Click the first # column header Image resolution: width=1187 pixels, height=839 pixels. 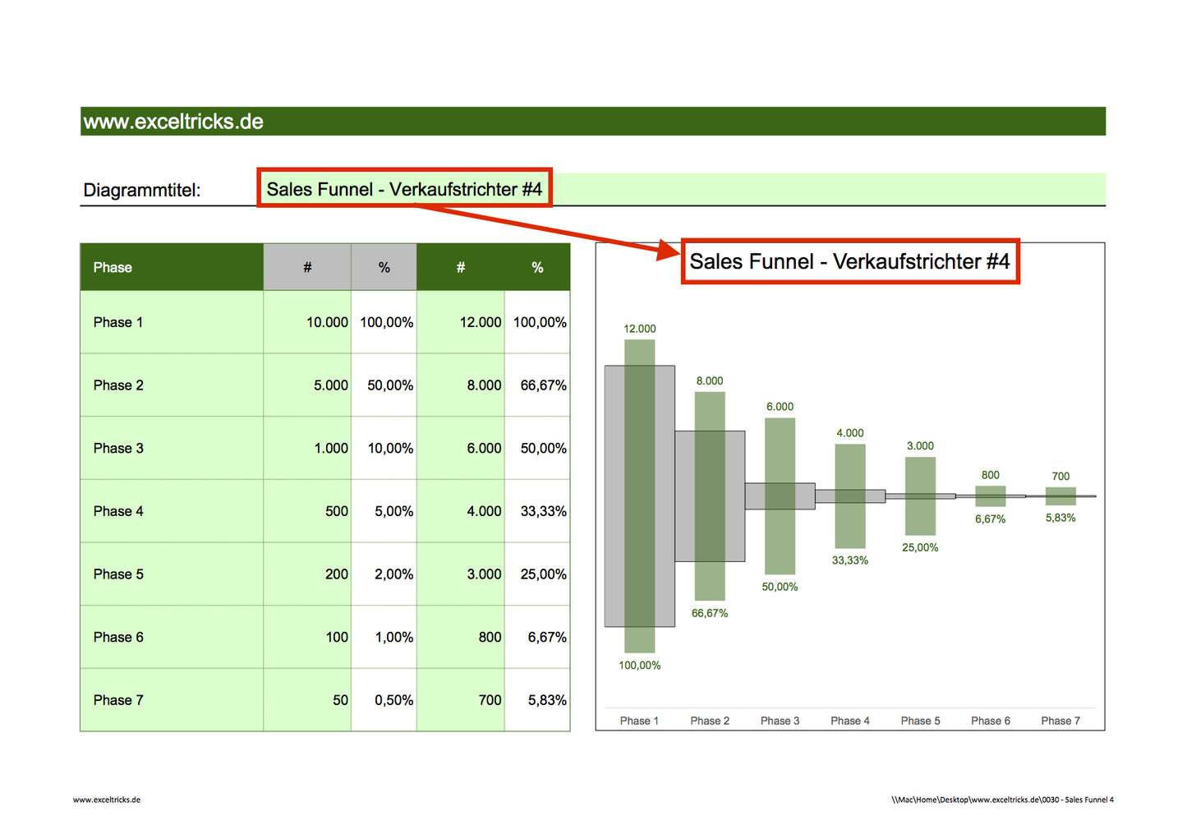(x=306, y=266)
